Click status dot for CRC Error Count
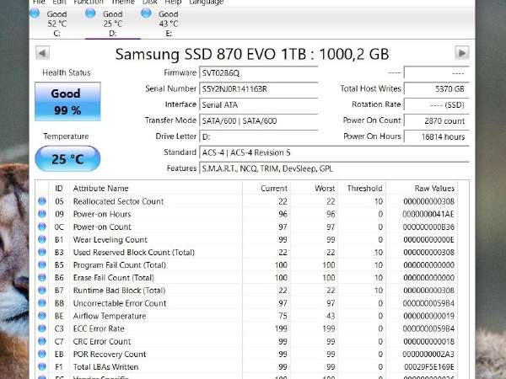Viewport: 506px width, 379px height. (x=42, y=341)
